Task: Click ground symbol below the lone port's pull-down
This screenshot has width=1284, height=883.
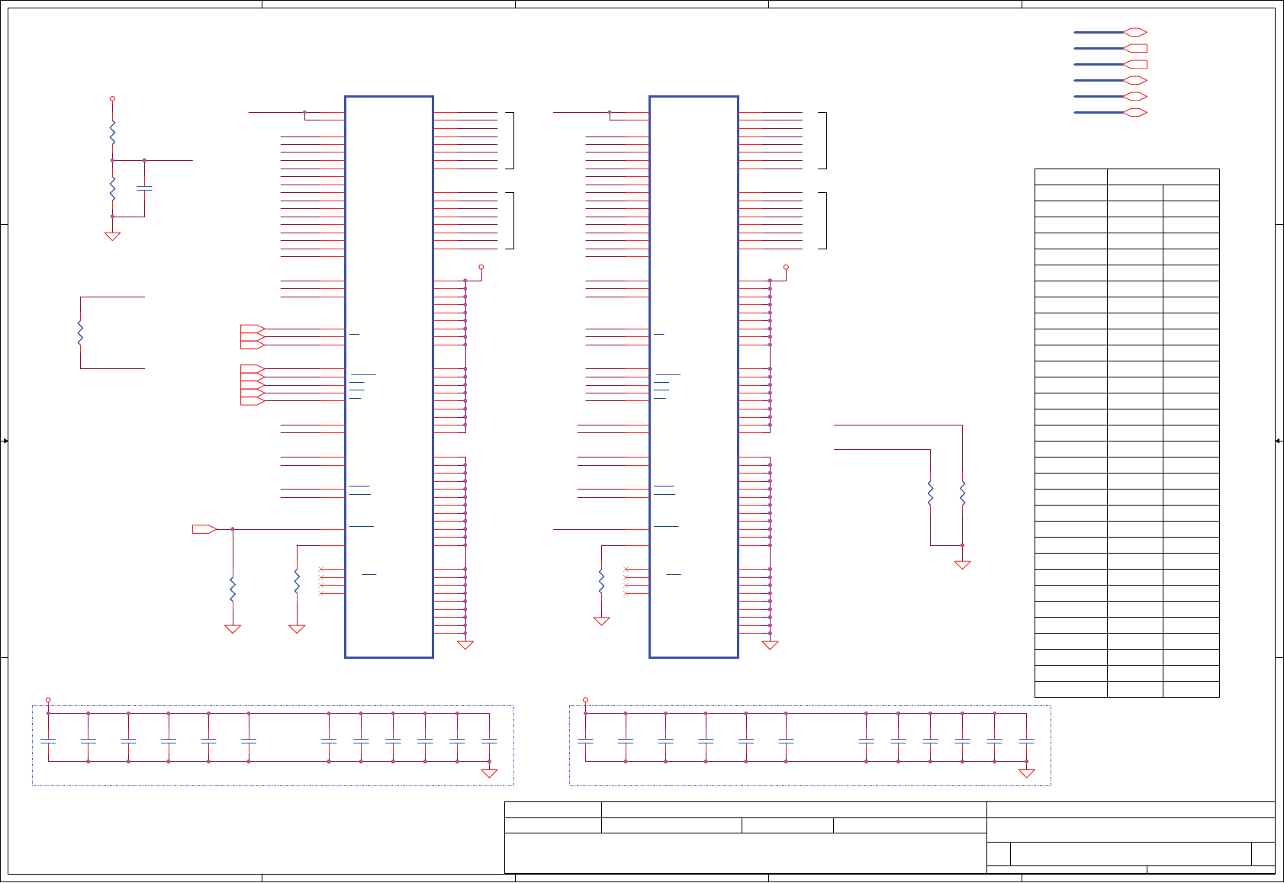Action: pos(233,629)
